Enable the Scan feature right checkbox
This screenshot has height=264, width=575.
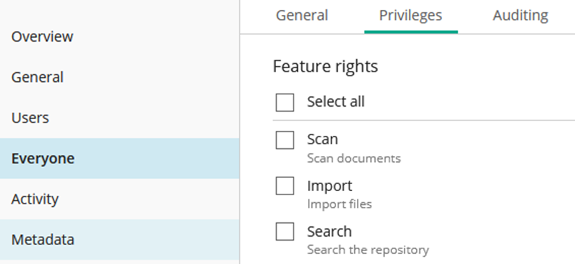point(285,140)
